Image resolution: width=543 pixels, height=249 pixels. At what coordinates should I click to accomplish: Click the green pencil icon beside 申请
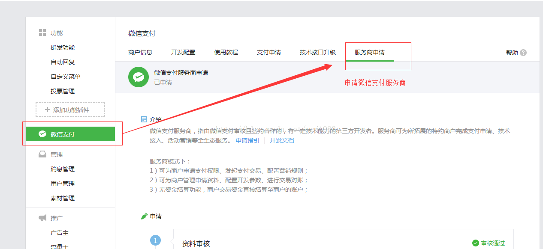pyautogui.click(x=145, y=216)
